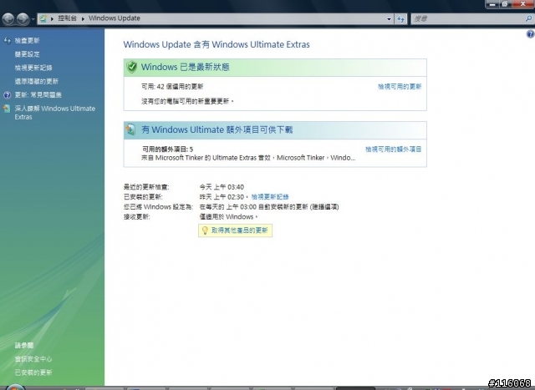This screenshot has height=390, width=535.
Task: Click 檢查更新 in the left sidebar
Action: coord(28,41)
